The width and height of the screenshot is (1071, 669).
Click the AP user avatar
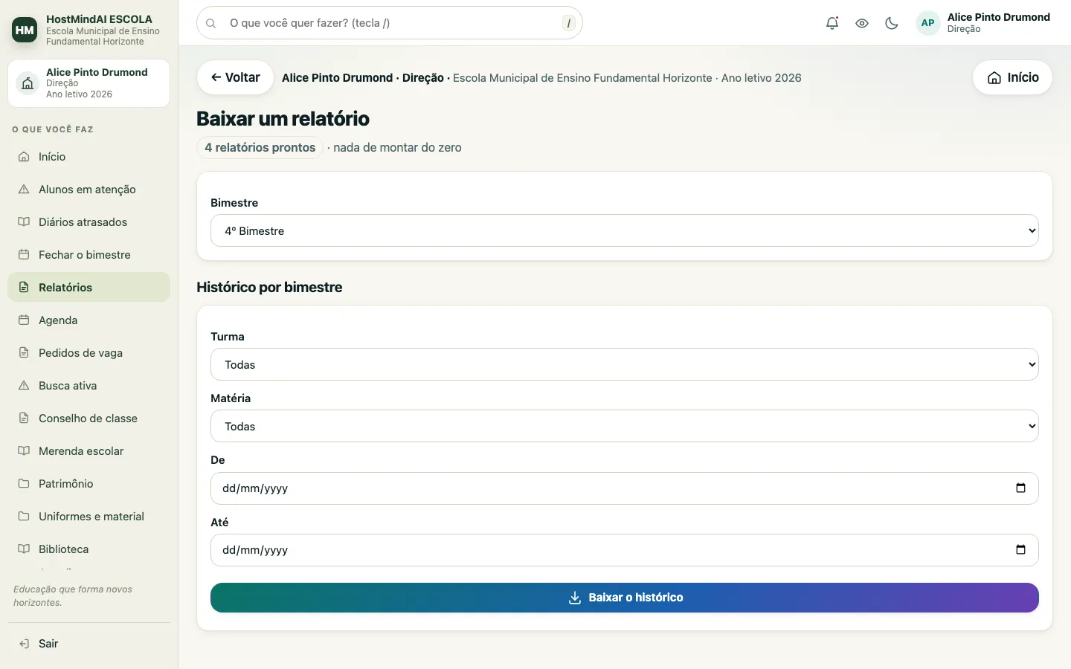coord(927,23)
